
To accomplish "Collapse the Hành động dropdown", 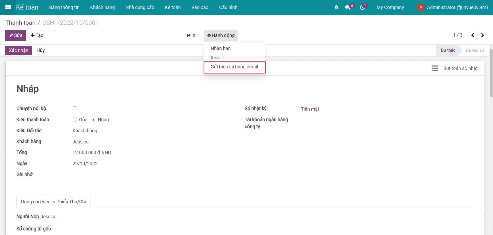I will [x=221, y=35].
